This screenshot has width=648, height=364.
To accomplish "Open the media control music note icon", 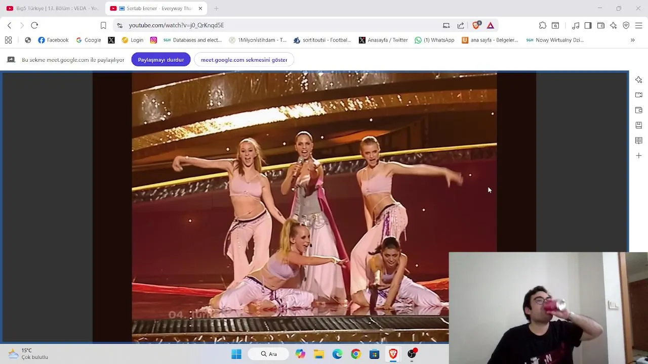I will click(576, 25).
